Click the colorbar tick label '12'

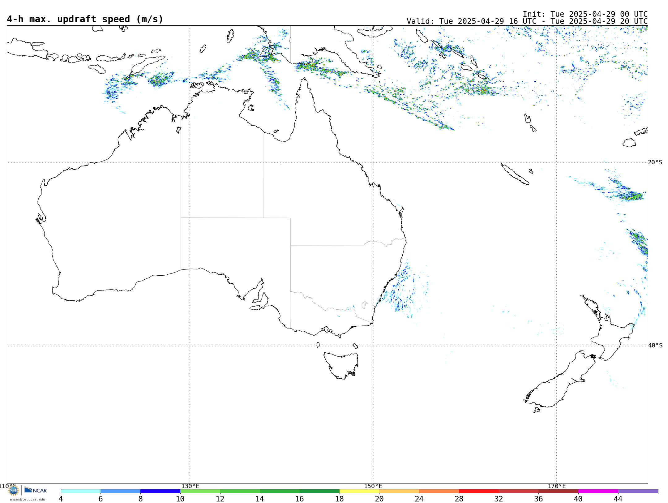(220, 499)
